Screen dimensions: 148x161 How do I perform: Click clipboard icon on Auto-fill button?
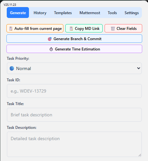click(x=11, y=29)
